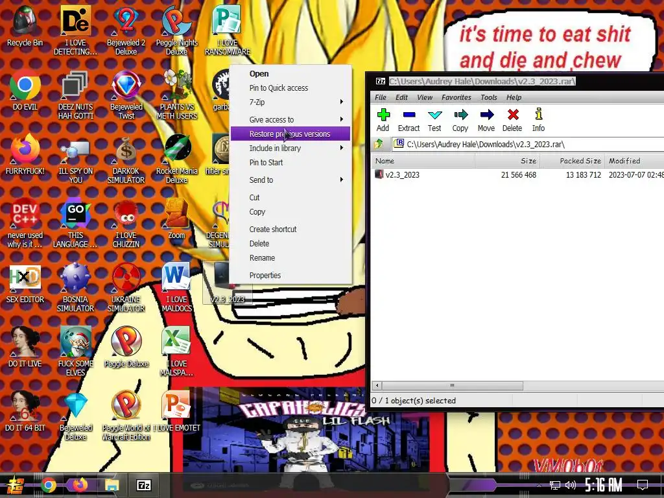Select the Bejeweled 2 Deluxe icon

tap(126, 30)
